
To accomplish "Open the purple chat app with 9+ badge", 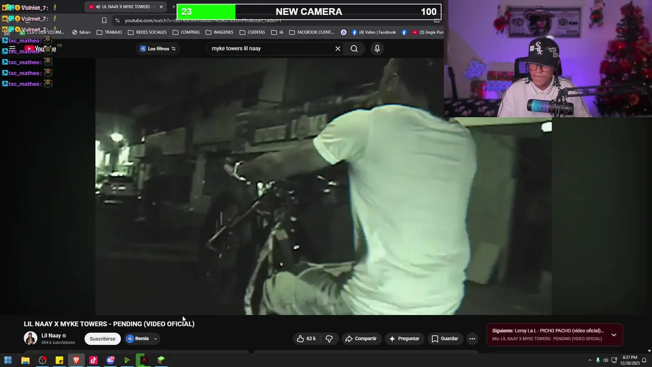I will [110, 360].
